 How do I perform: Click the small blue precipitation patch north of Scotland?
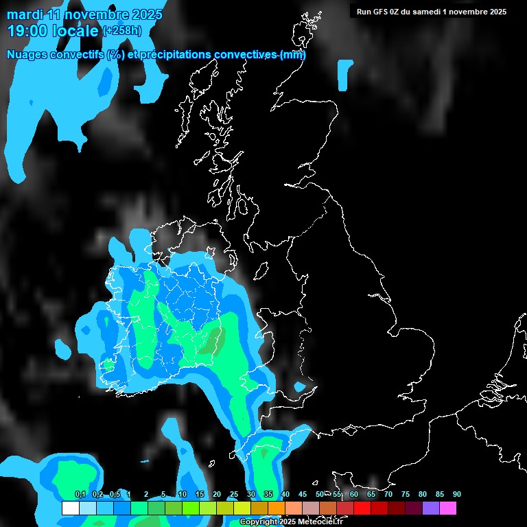(x=345, y=74)
